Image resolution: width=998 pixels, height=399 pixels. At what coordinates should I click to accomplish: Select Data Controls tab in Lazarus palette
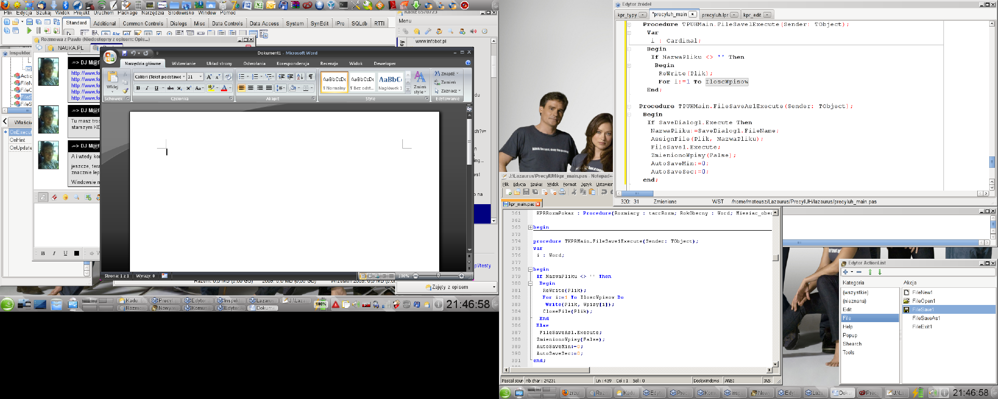(227, 23)
